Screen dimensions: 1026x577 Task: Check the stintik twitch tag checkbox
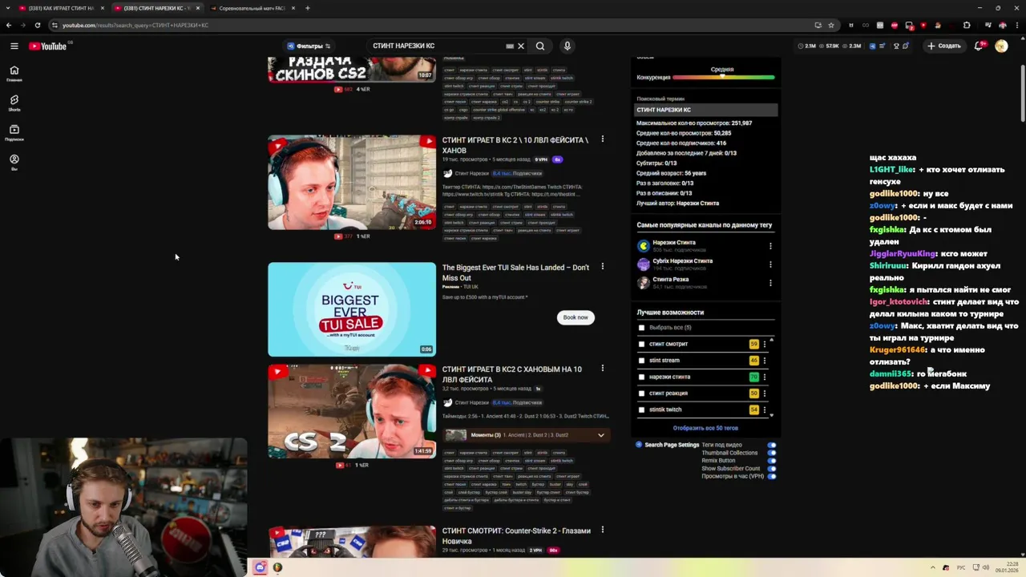pyautogui.click(x=641, y=410)
